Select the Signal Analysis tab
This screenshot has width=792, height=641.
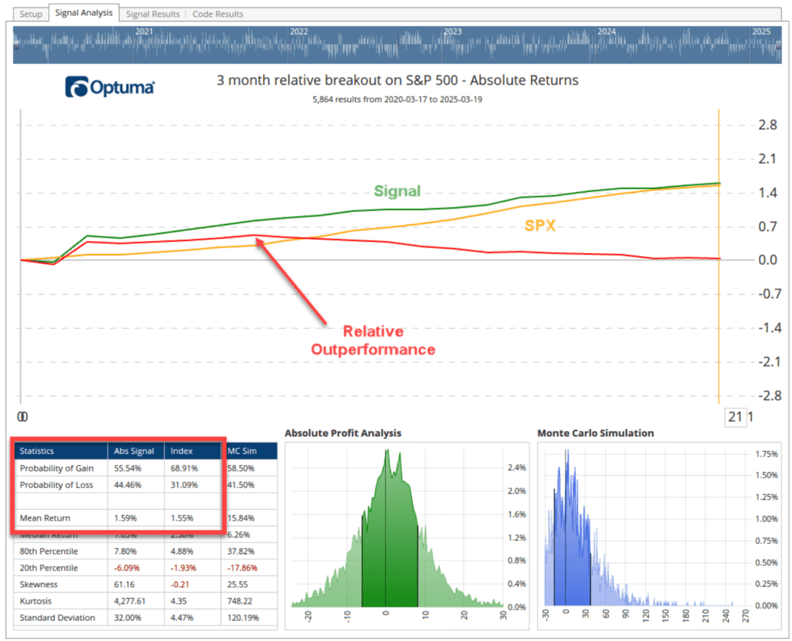(84, 13)
